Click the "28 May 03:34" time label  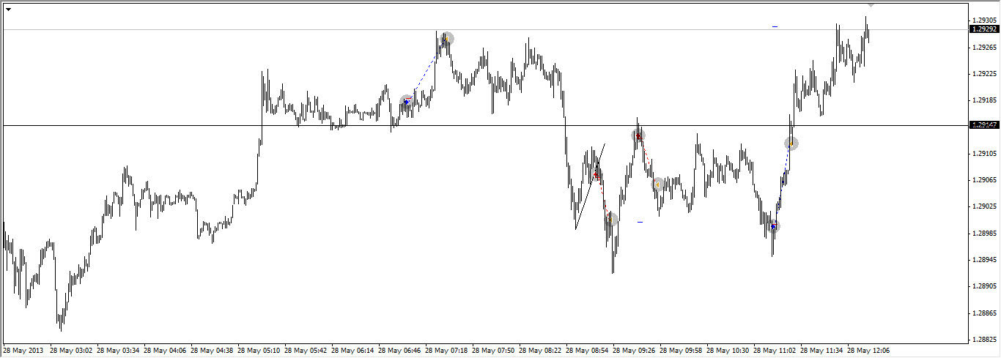[119, 351]
